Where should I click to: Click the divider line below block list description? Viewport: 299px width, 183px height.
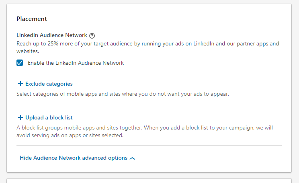click(x=149, y=146)
